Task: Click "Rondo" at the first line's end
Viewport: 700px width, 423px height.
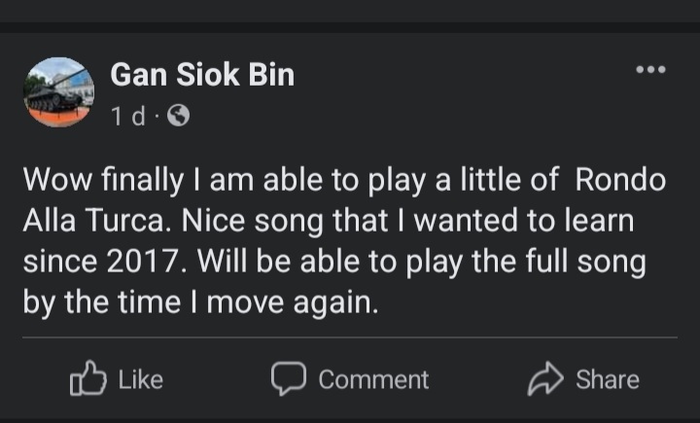Action: 619,180
